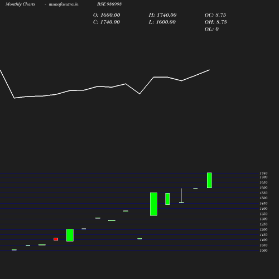Click the 1740 price axis label
The image size is (279, 279).
pos(263,173)
